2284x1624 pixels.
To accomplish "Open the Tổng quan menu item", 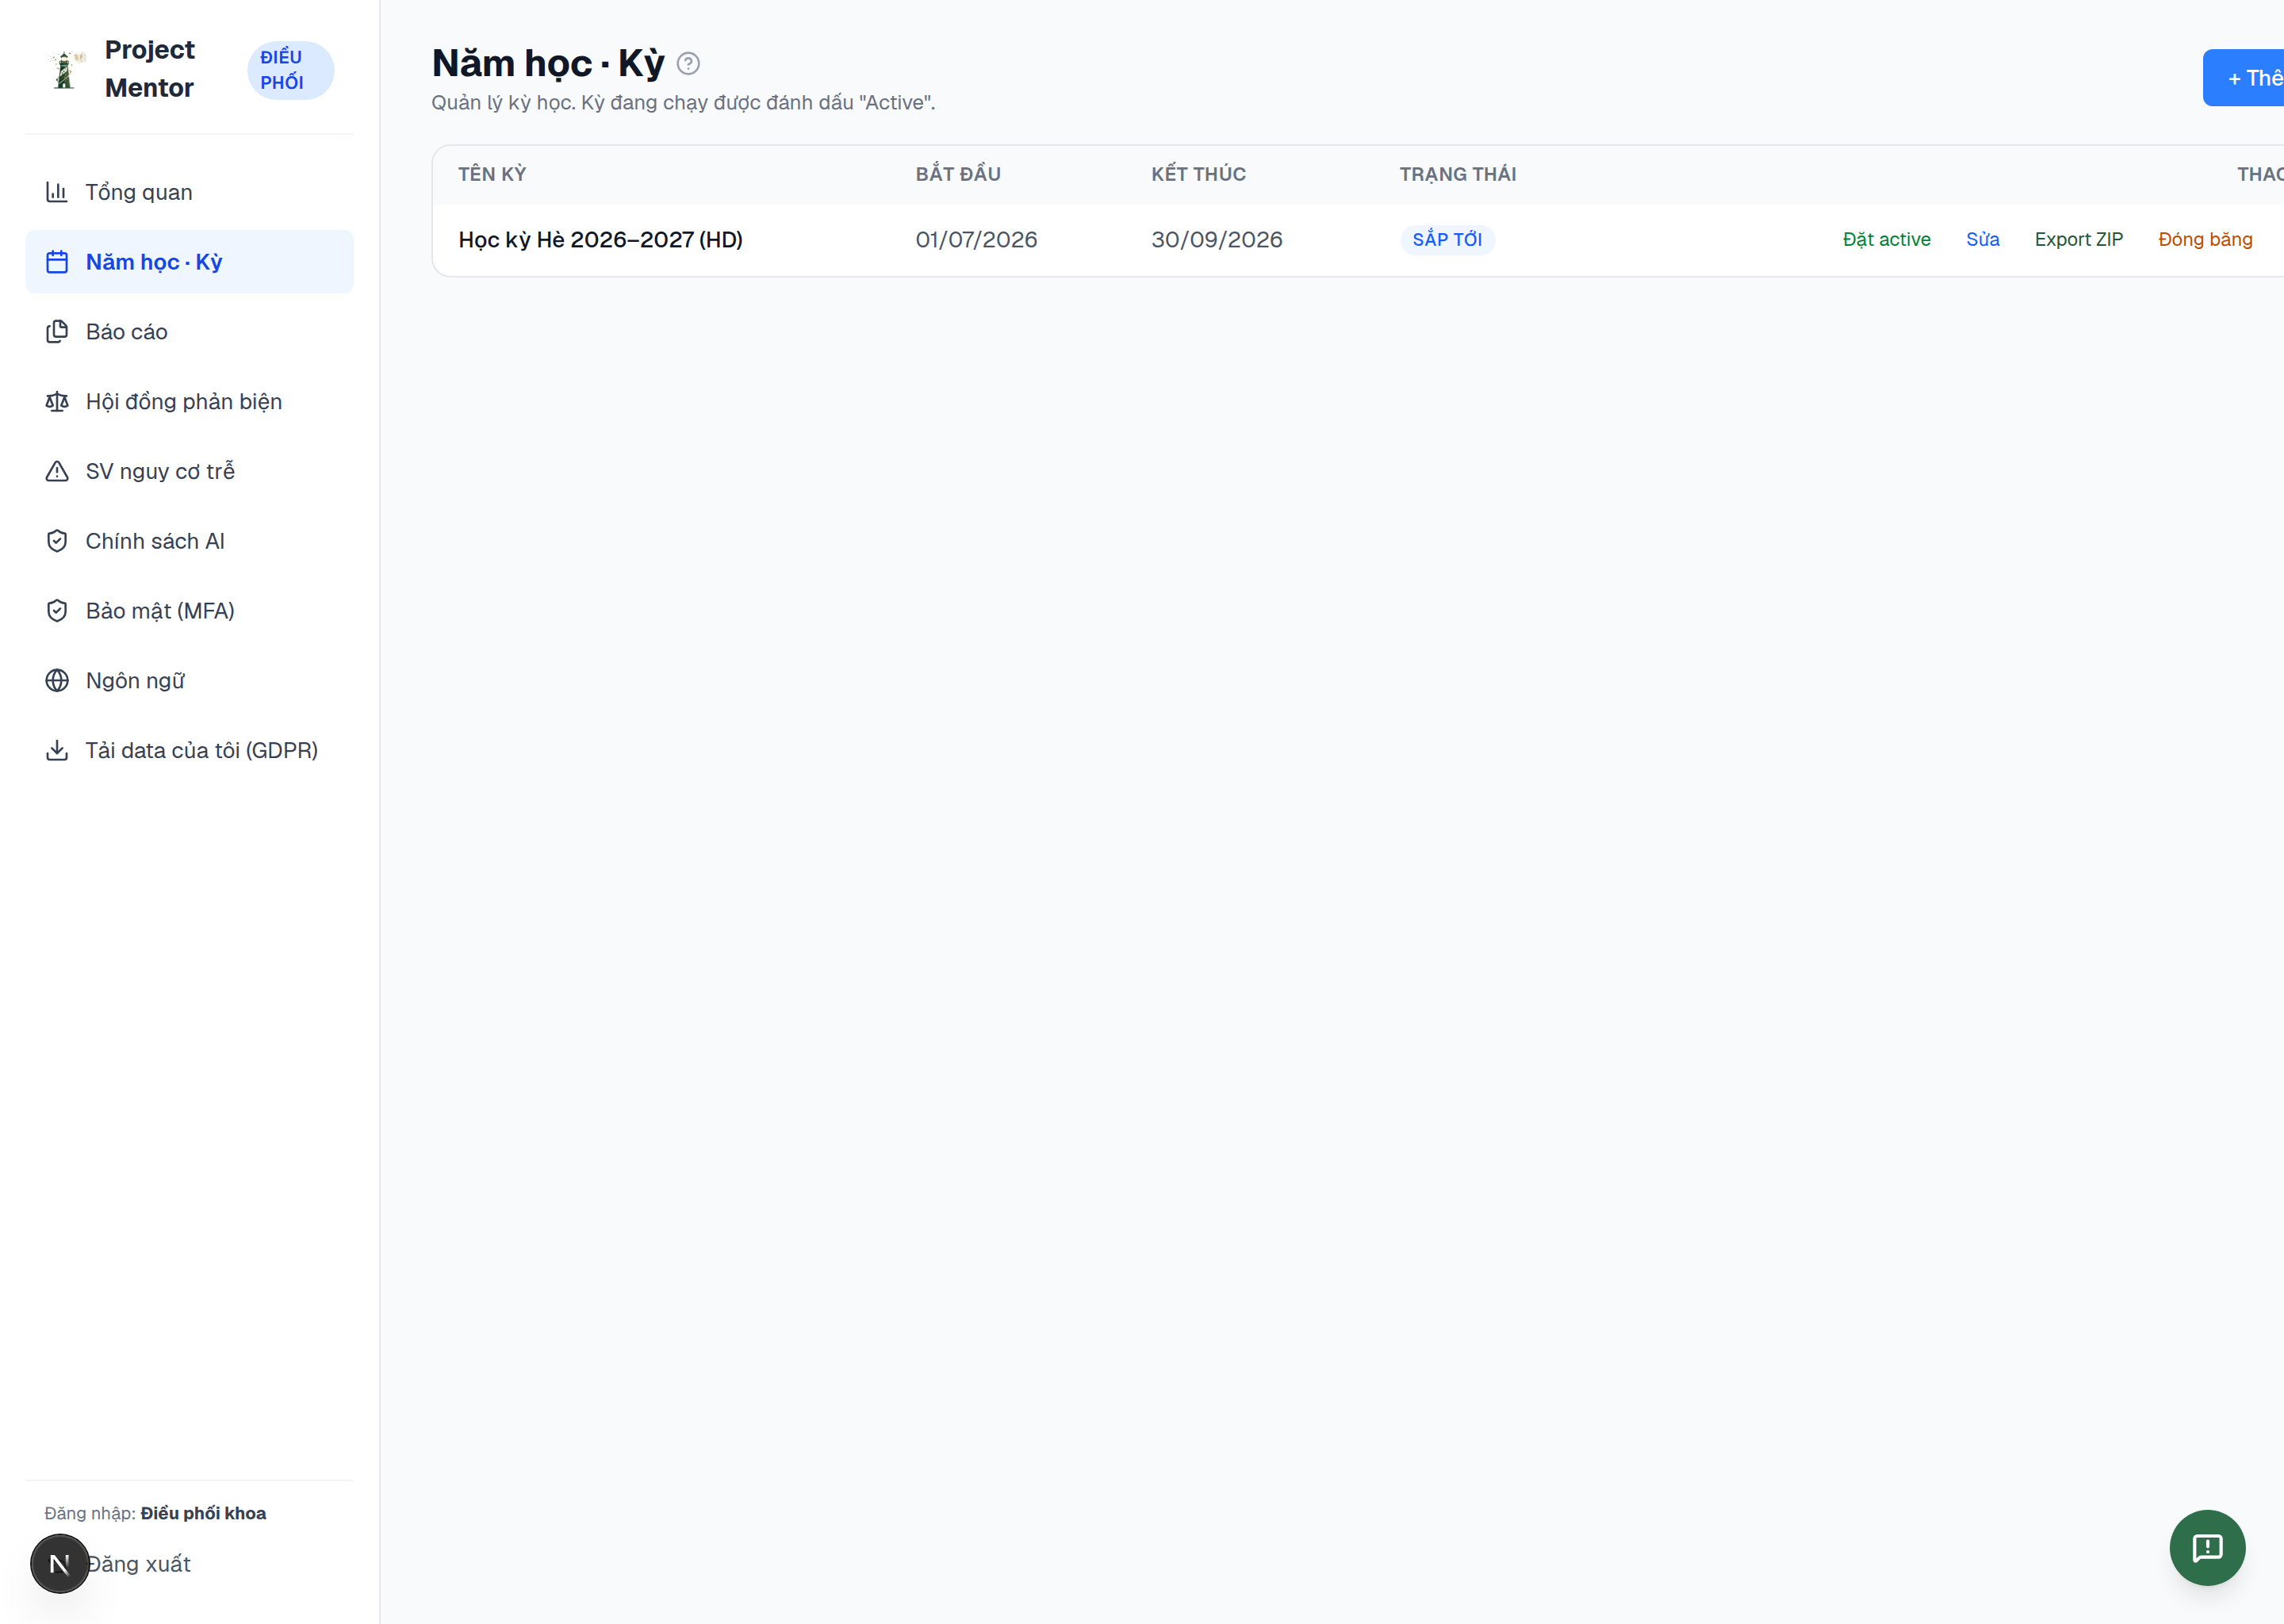I will 189,192.
